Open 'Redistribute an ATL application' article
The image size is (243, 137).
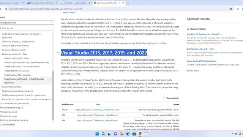coord(18,75)
